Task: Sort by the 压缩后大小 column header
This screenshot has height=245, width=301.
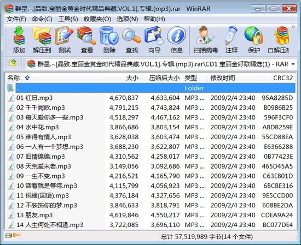Action: click(x=161, y=78)
